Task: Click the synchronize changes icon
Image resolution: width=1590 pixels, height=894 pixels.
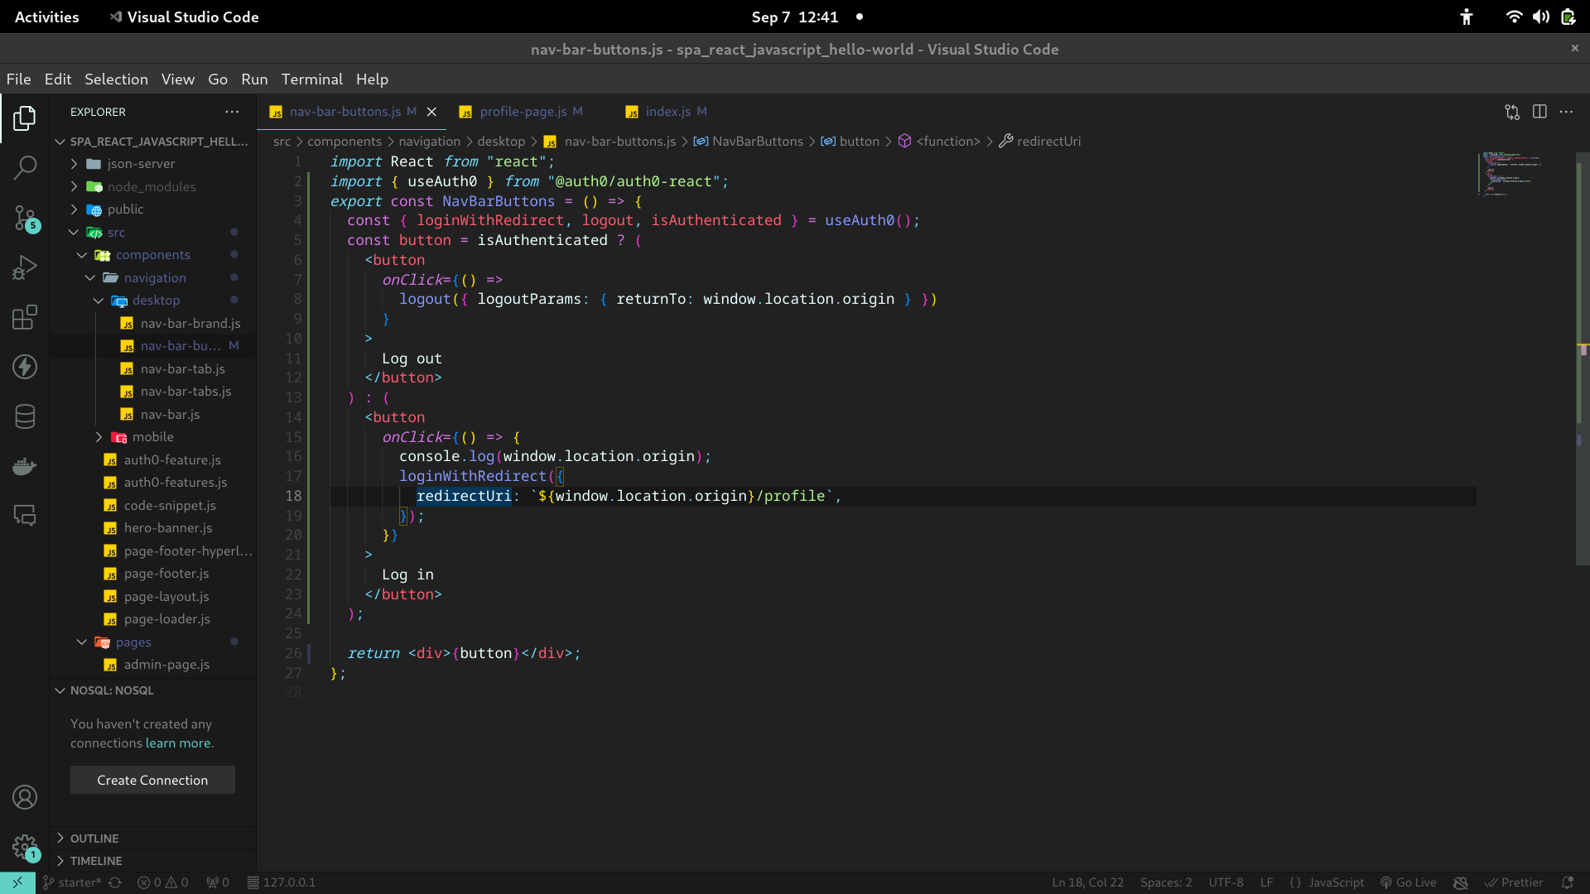Action: tap(115, 882)
